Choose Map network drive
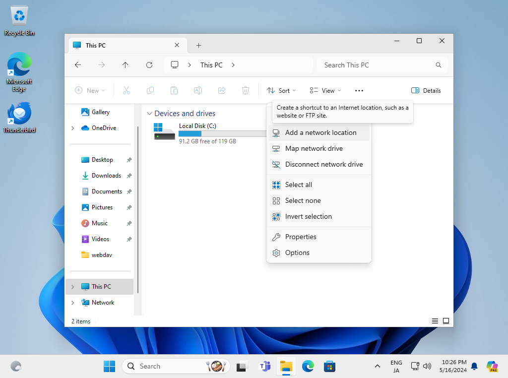 tap(319, 148)
